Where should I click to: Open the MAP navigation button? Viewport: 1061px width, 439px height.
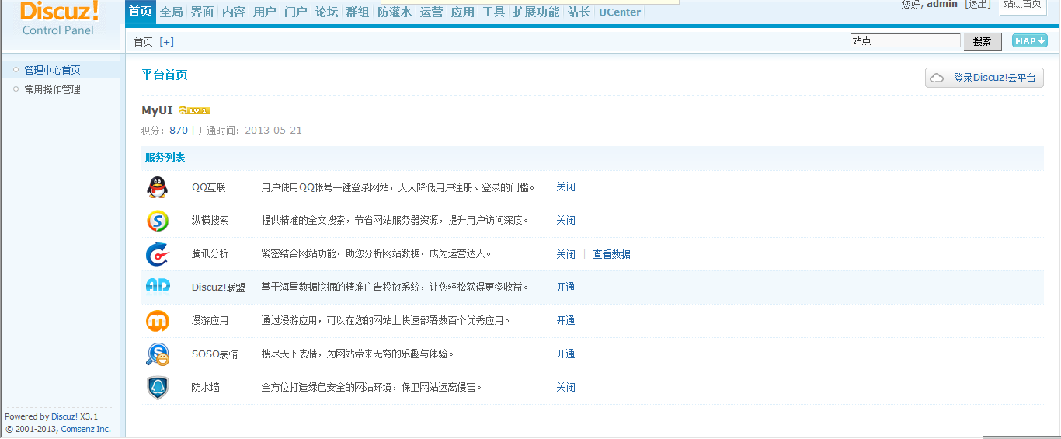pyautogui.click(x=1029, y=40)
